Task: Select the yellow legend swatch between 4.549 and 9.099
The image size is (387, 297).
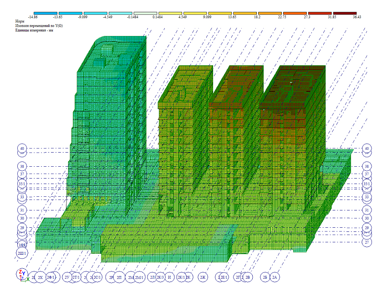Action: pos(195,14)
